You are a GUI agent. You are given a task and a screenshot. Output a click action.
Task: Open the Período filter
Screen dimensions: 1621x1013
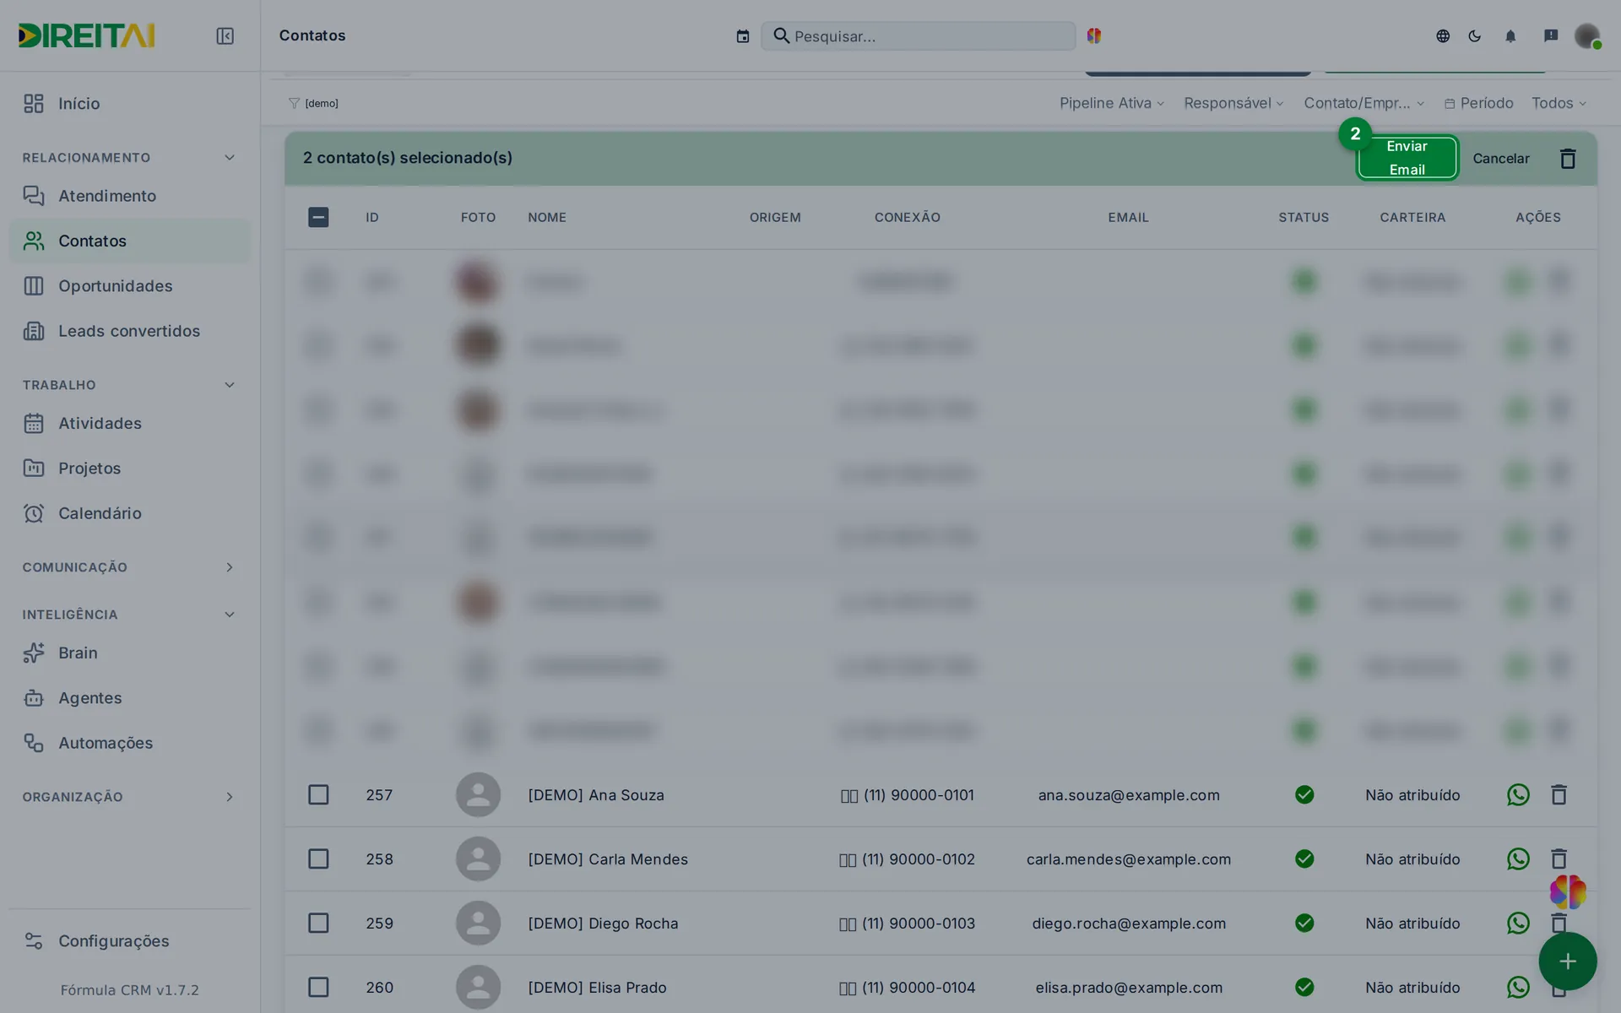pos(1478,103)
